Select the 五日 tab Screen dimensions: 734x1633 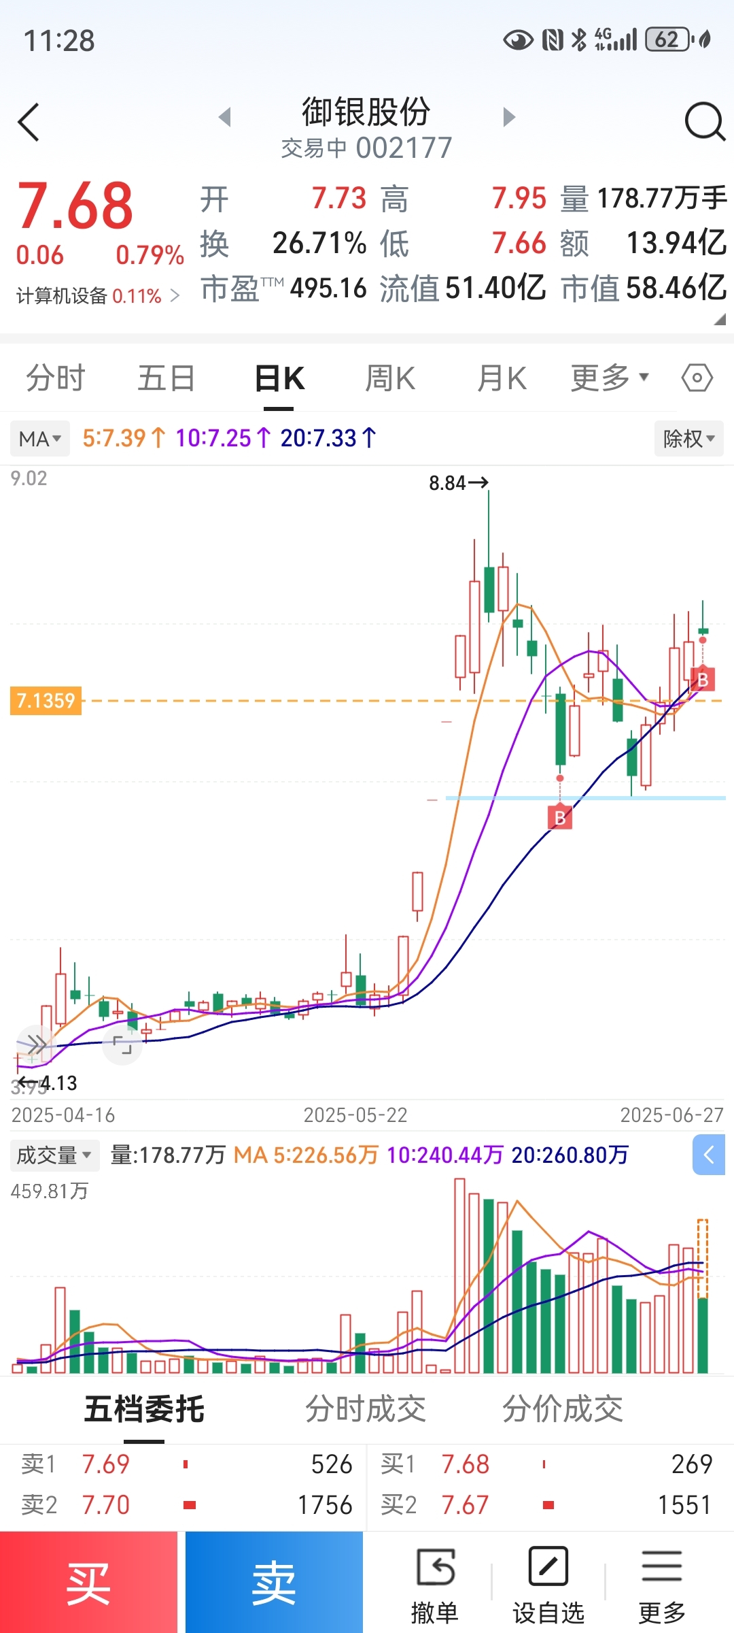coord(167,378)
